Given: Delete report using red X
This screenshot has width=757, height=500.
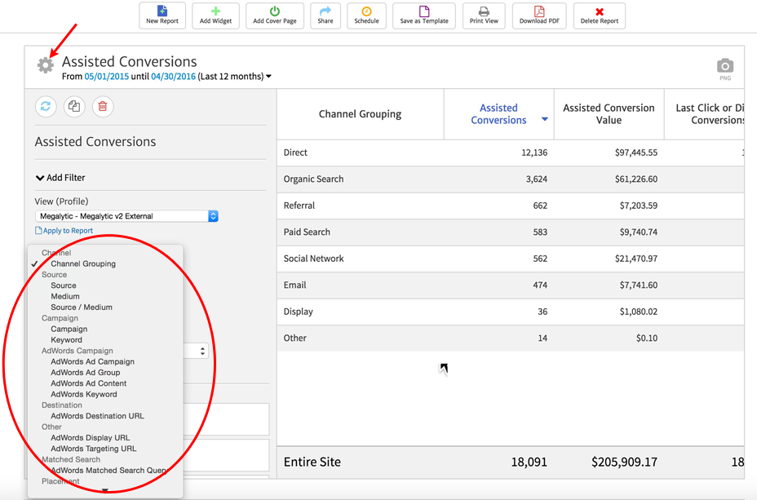Looking at the screenshot, I should pyautogui.click(x=600, y=15).
